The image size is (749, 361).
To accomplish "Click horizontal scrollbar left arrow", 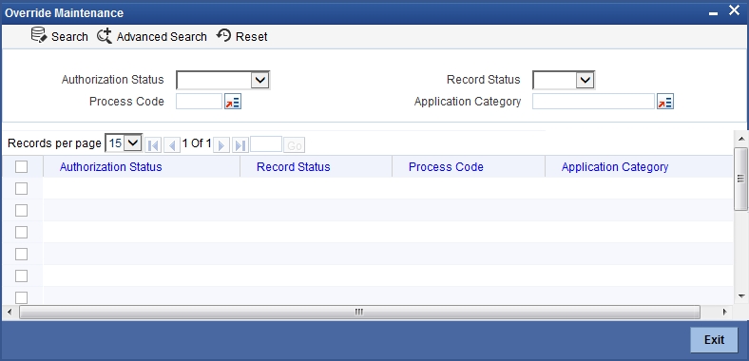I will click(10, 313).
